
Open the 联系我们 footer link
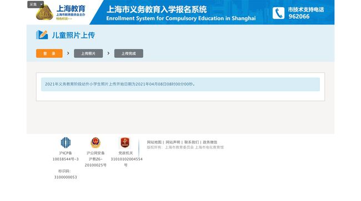(x=192, y=142)
